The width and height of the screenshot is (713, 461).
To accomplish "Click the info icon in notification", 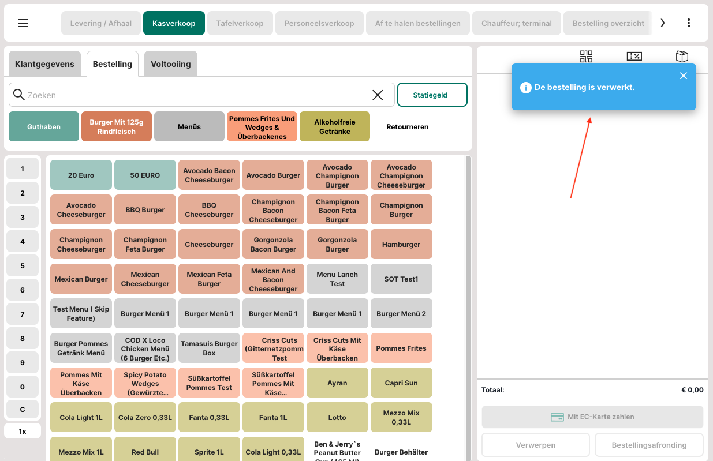I will click(x=525, y=88).
